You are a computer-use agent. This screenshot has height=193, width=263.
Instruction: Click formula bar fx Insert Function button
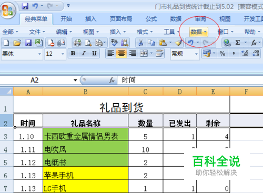click(x=112, y=80)
